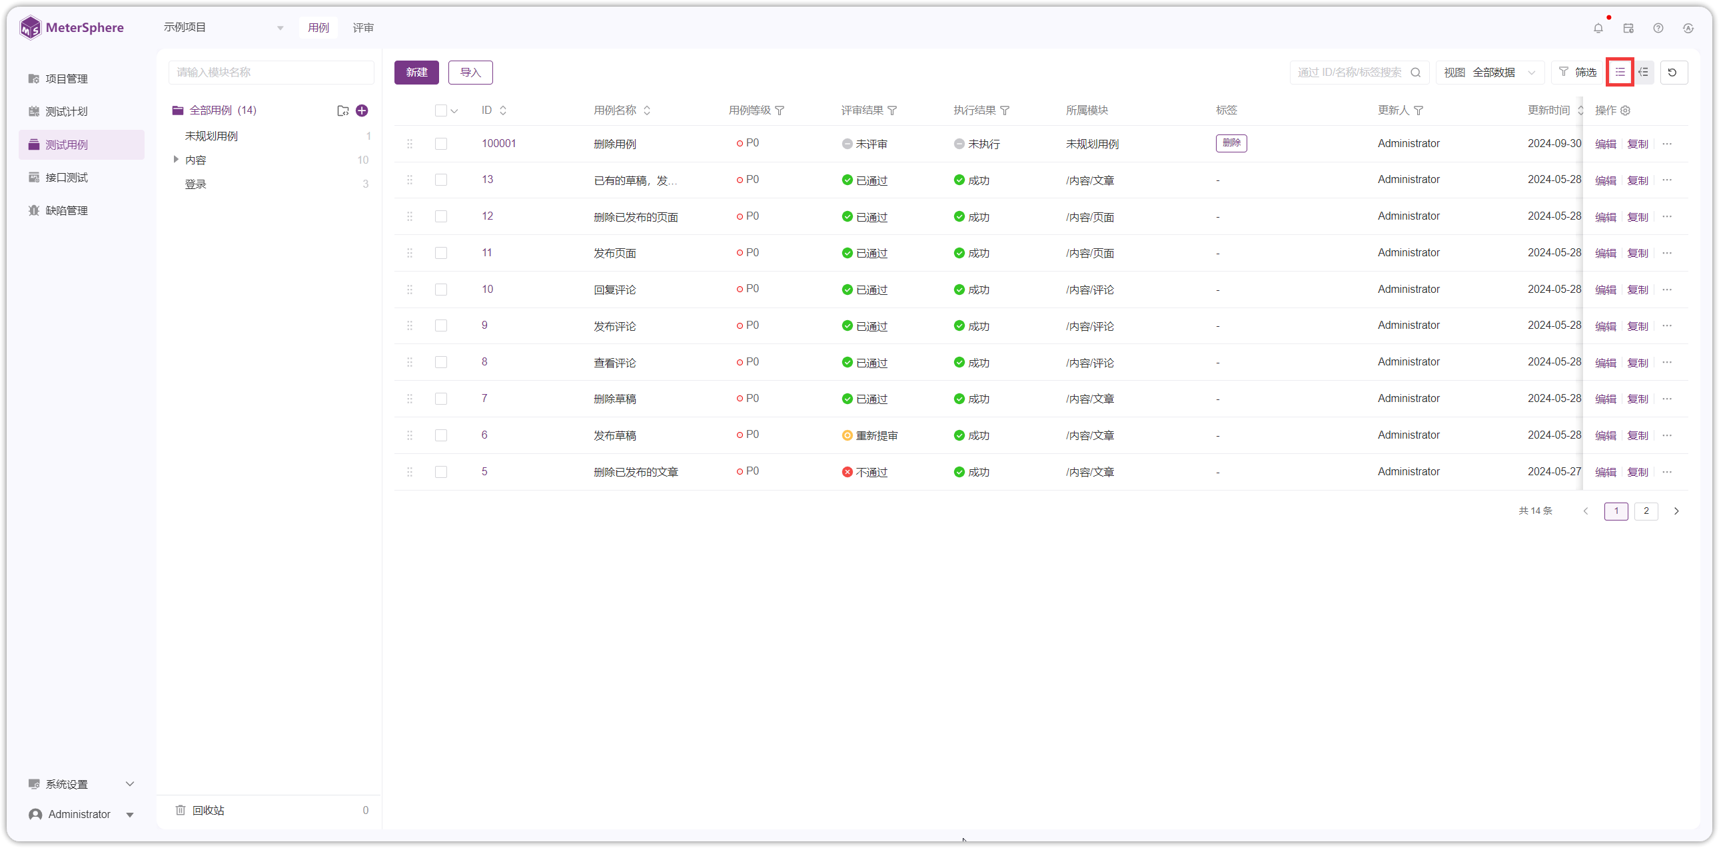Open the help question mark icon

[1658, 28]
